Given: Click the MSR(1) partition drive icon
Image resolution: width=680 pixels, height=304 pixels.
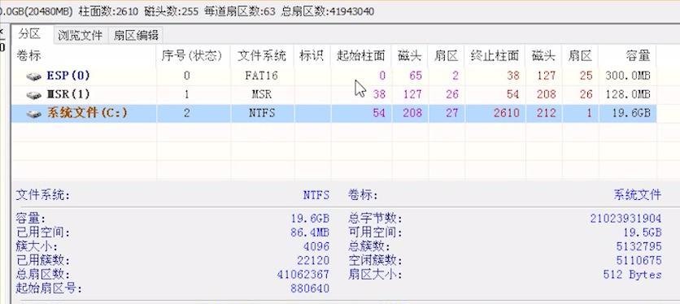Looking at the screenshot, I should [34, 95].
